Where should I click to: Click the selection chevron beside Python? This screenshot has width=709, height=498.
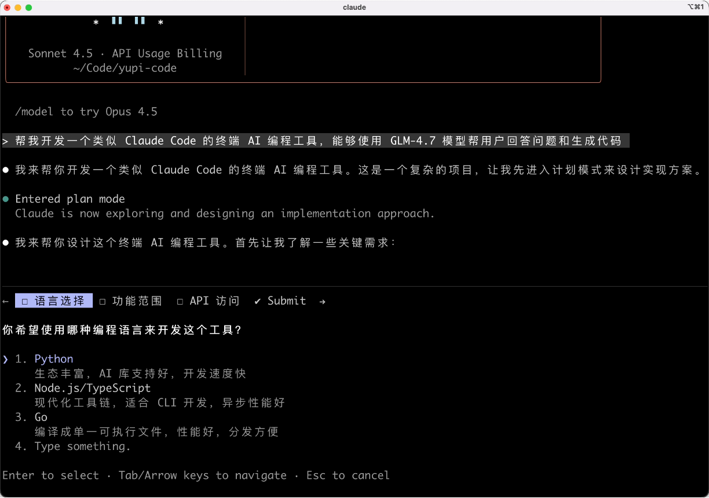pyautogui.click(x=5, y=360)
